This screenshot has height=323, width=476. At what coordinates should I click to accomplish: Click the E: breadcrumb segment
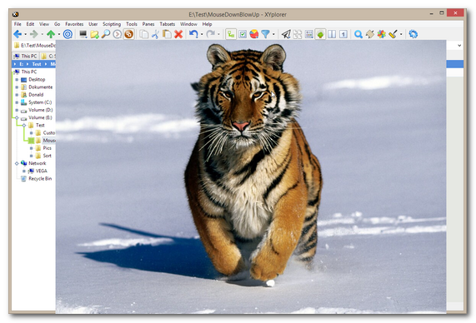(21, 64)
